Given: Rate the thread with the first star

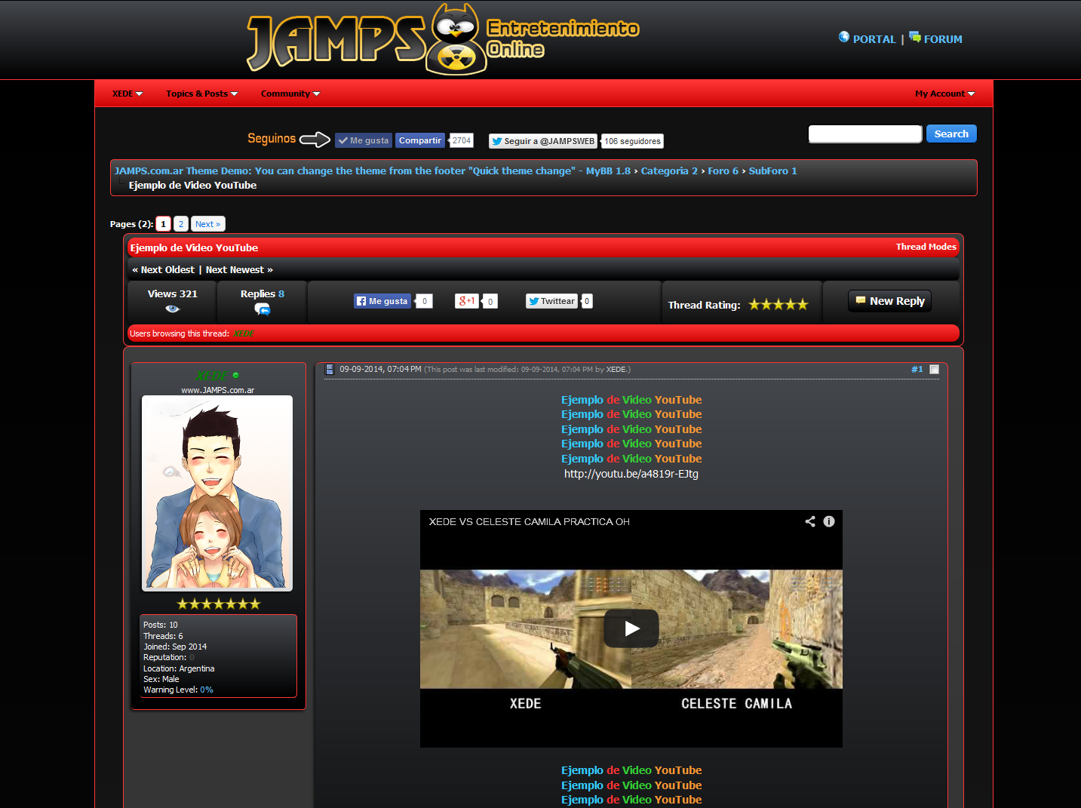Looking at the screenshot, I should pos(754,305).
